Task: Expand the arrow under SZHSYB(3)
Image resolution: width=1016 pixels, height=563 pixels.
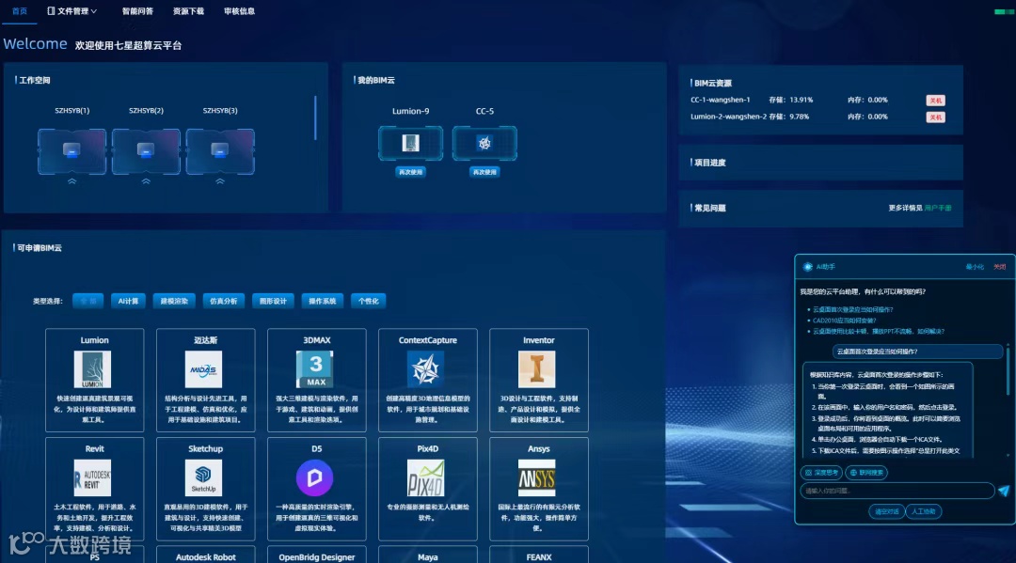Action: click(x=220, y=181)
